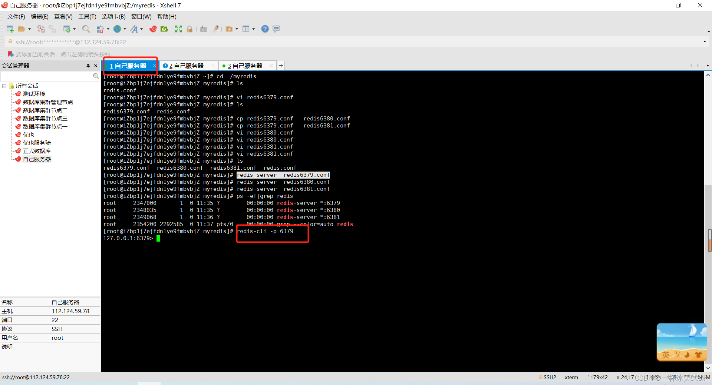
Task: Click the padlock Lock Screen icon
Action: click(x=189, y=29)
